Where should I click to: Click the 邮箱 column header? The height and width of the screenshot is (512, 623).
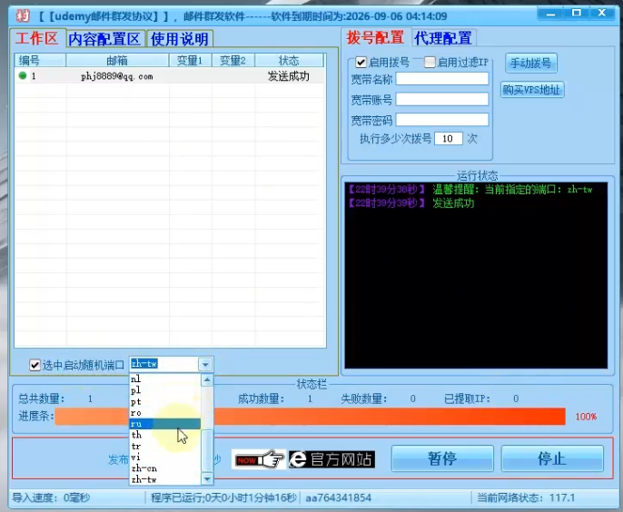(117, 61)
